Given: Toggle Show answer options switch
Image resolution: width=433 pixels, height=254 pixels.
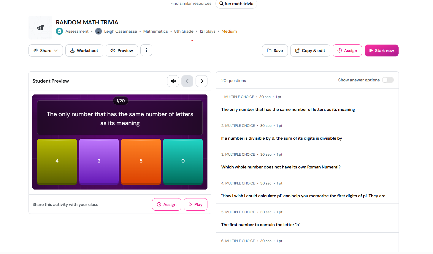Looking at the screenshot, I should point(388,80).
